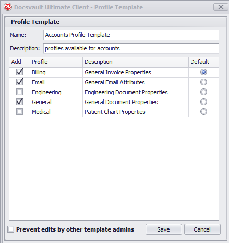Sort by the Profile column header
The width and height of the screenshot is (229, 243).
[x=56, y=62]
